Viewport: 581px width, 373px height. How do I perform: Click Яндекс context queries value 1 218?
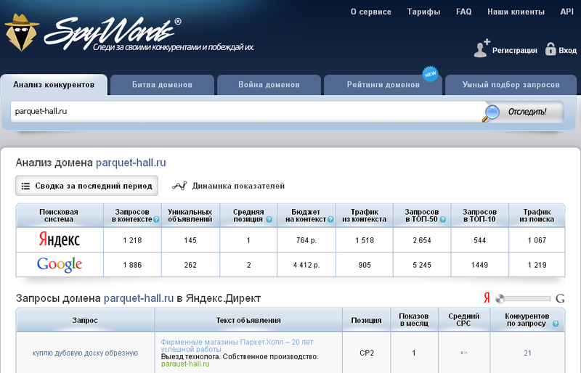(132, 240)
